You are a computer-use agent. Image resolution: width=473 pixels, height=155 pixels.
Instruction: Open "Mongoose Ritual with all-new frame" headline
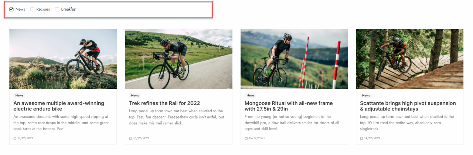point(289,106)
